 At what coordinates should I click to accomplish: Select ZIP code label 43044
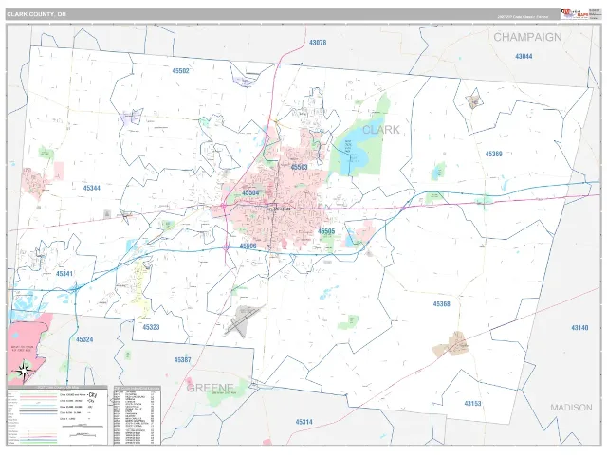tap(524, 57)
